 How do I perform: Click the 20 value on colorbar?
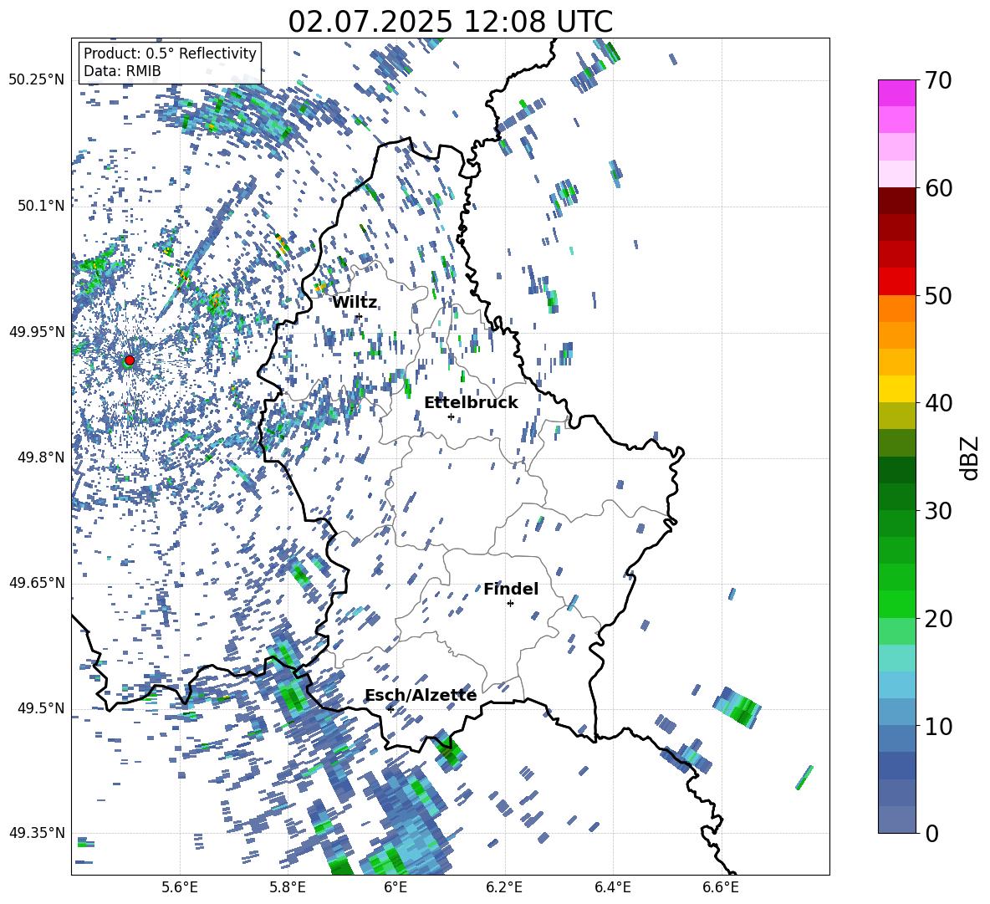pyautogui.click(x=937, y=619)
